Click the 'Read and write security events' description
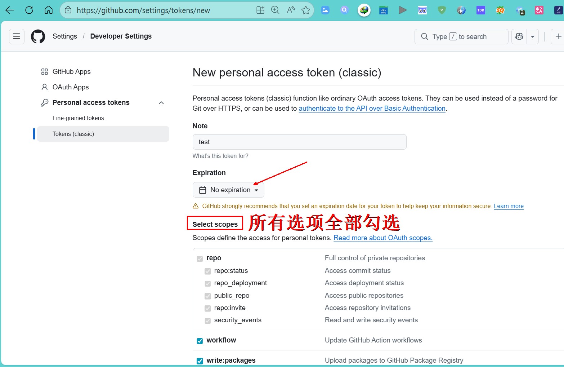 coord(371,320)
